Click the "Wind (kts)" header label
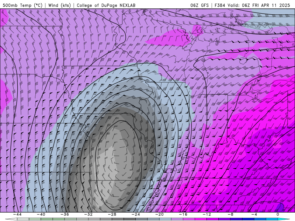 pyautogui.click(x=59, y=5)
